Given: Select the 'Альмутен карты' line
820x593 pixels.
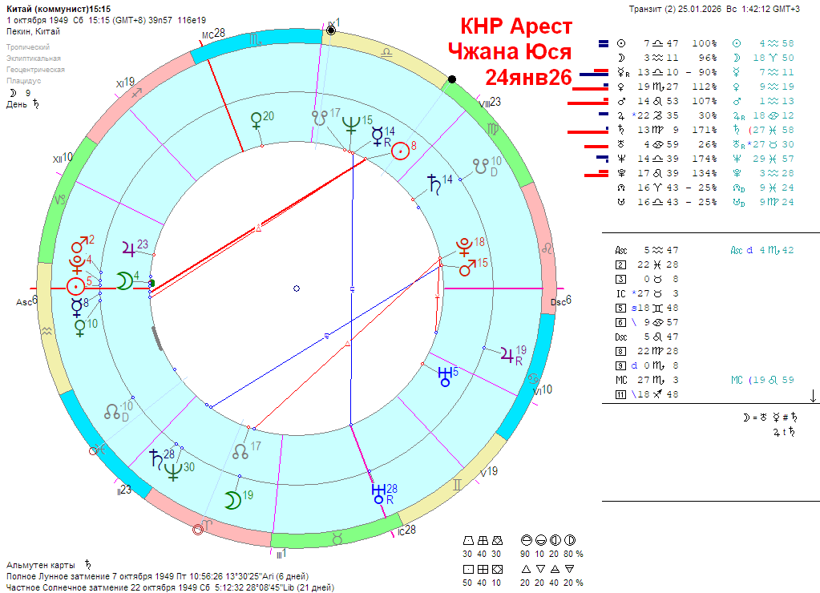Looking at the screenshot, I should [x=50, y=565].
